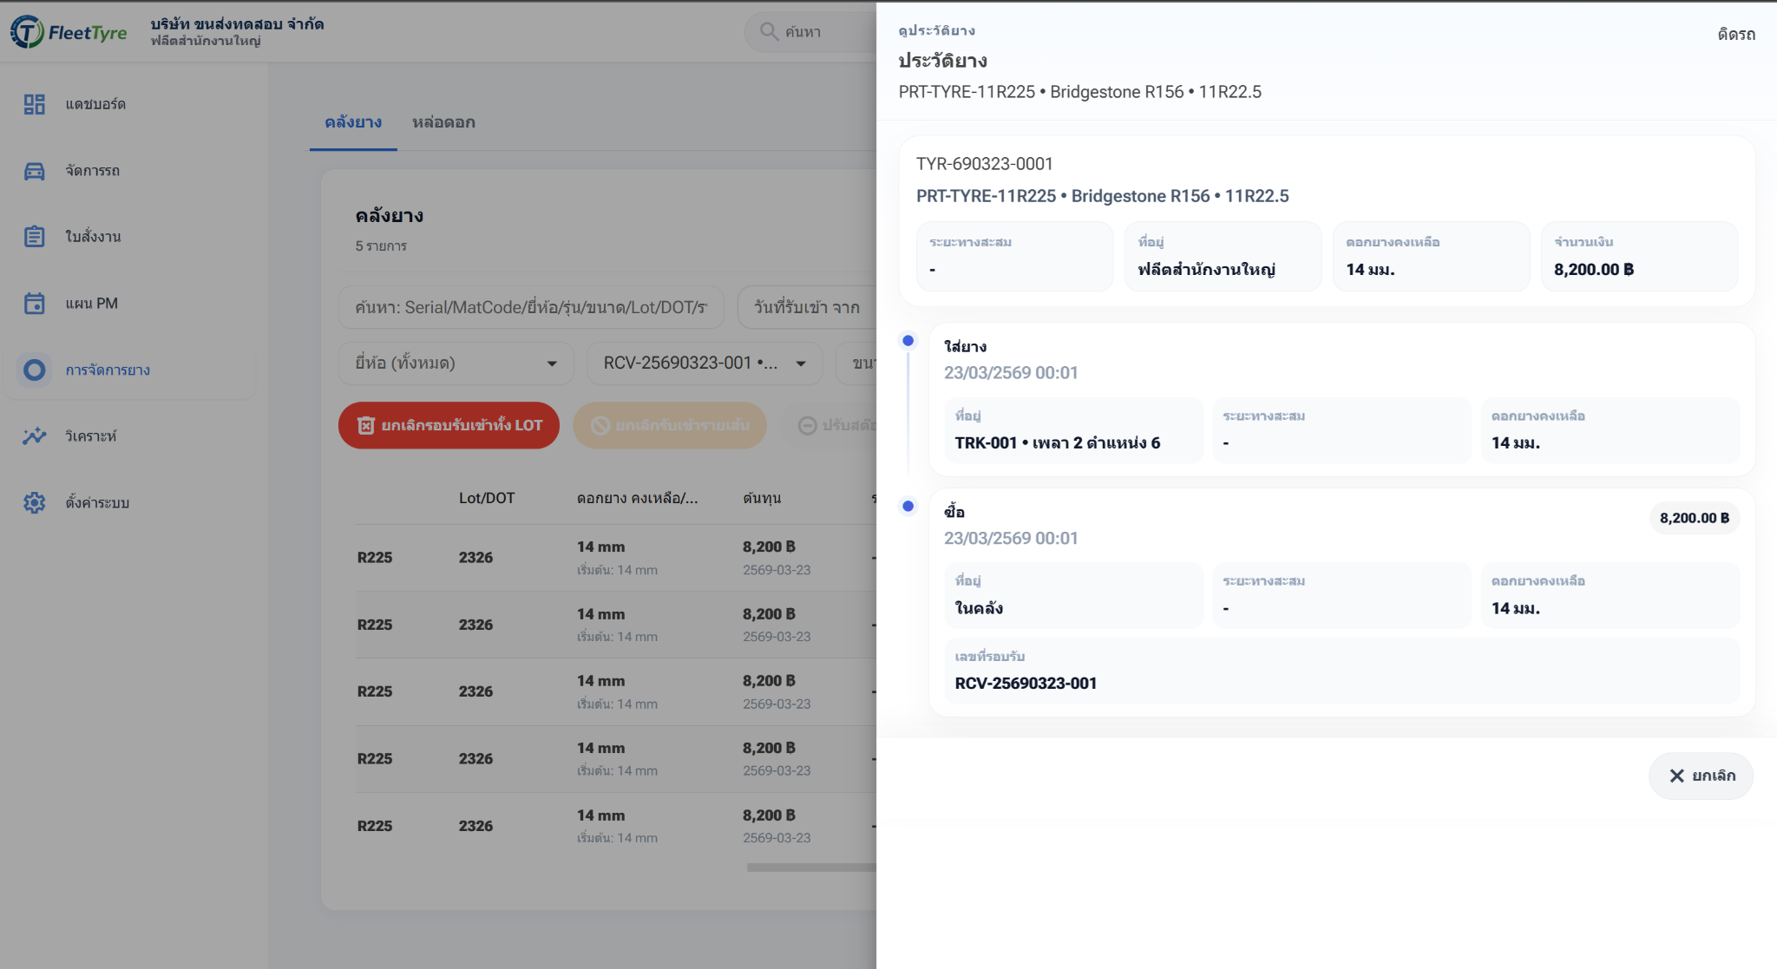Viewport: 1777px width, 969px height.
Task: Open the analytics chart icon
Action: (34, 436)
